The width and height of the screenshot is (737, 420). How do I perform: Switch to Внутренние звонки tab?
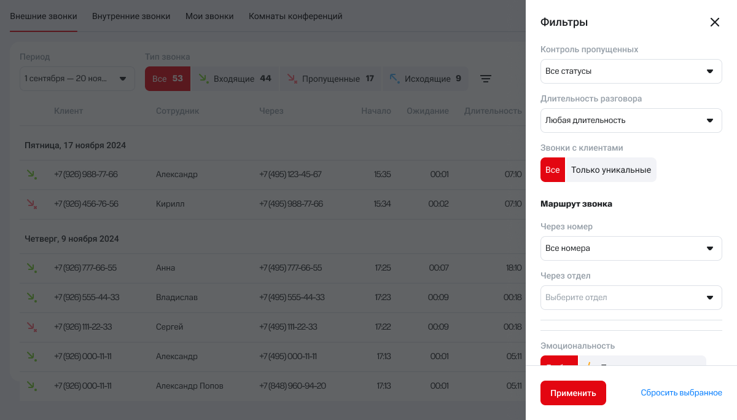pyautogui.click(x=131, y=17)
